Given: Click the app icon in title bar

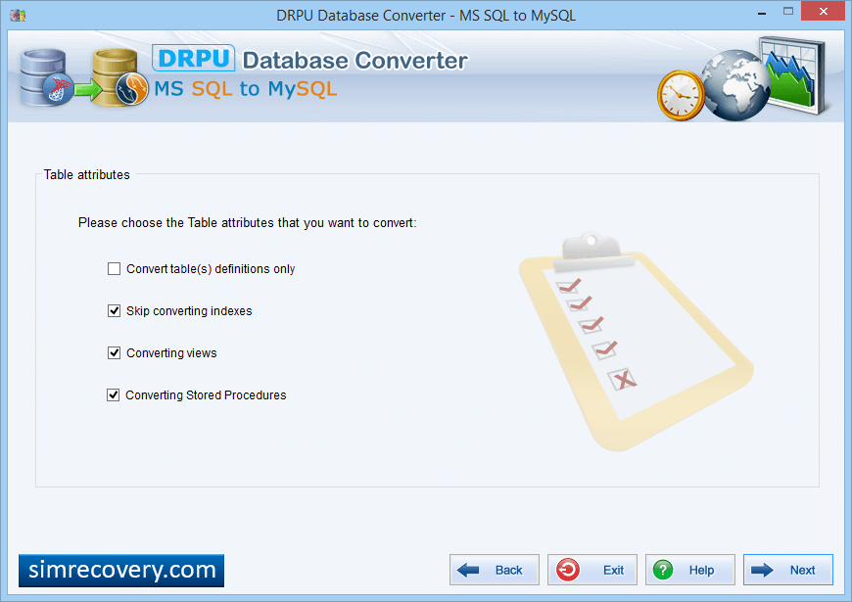Looking at the screenshot, I should 18,15.
